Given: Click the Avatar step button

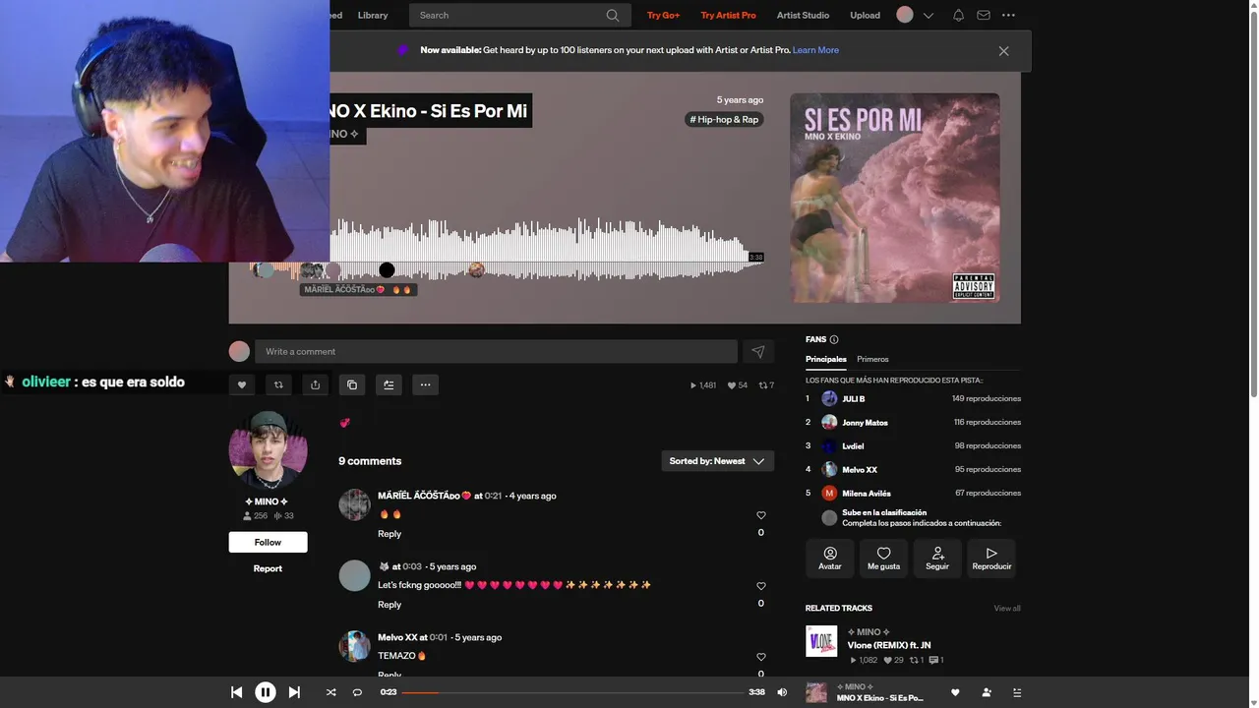Looking at the screenshot, I should coord(830,559).
